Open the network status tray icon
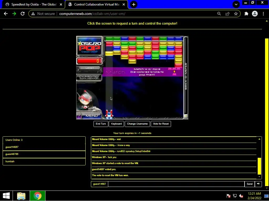 (x=235, y=196)
